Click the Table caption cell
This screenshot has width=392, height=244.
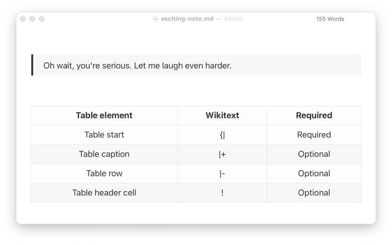point(104,154)
